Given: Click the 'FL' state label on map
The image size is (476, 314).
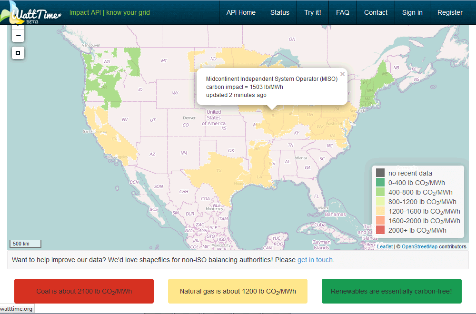Looking at the screenshot, I should [x=317, y=196].
